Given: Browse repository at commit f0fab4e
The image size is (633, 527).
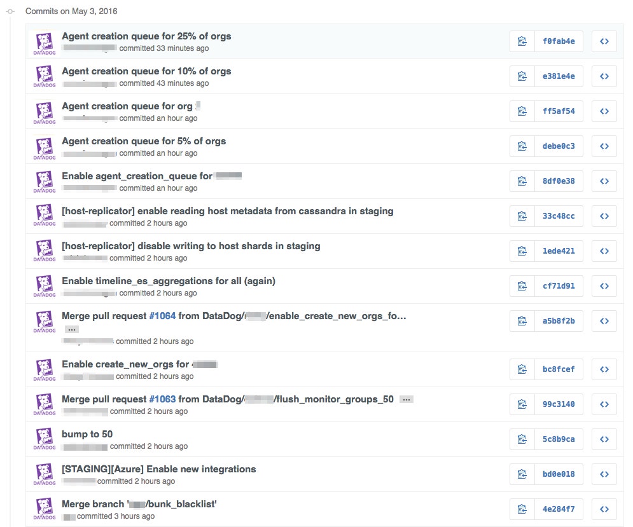Looking at the screenshot, I should click(604, 41).
